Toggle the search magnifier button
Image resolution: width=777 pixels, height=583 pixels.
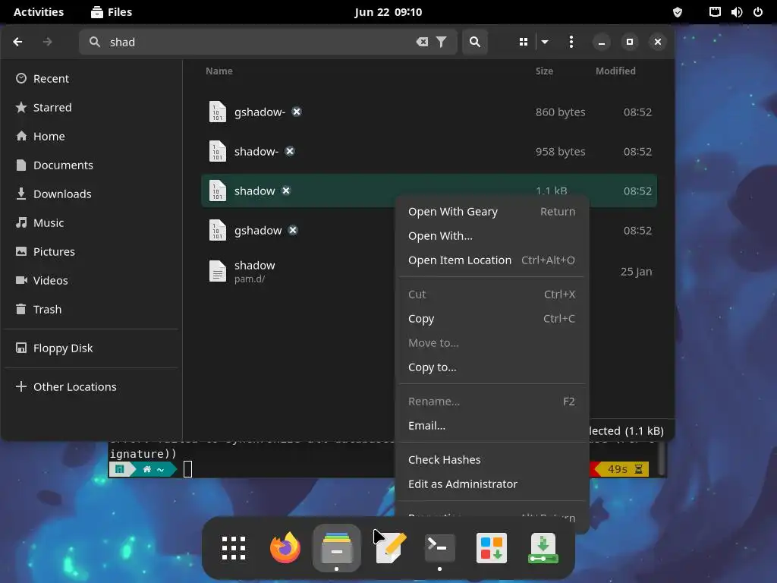[475, 43]
